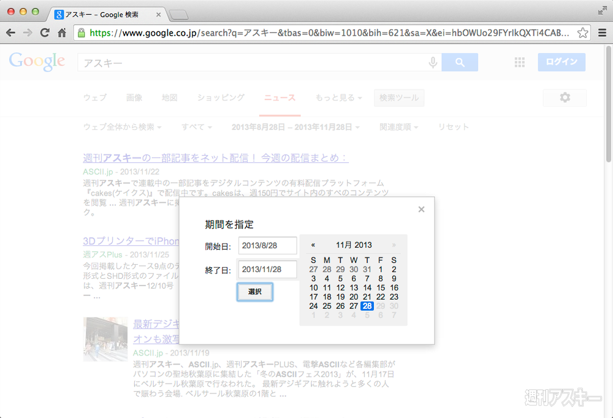The width and height of the screenshot is (613, 418).
Task: Click the 選択 button
Action: click(255, 292)
